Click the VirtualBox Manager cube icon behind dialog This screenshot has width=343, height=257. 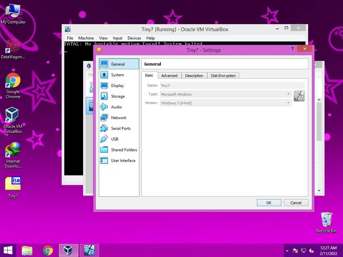89,66
